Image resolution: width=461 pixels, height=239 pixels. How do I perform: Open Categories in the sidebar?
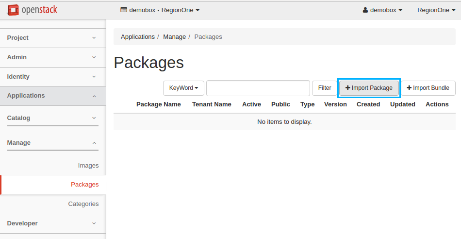click(83, 204)
